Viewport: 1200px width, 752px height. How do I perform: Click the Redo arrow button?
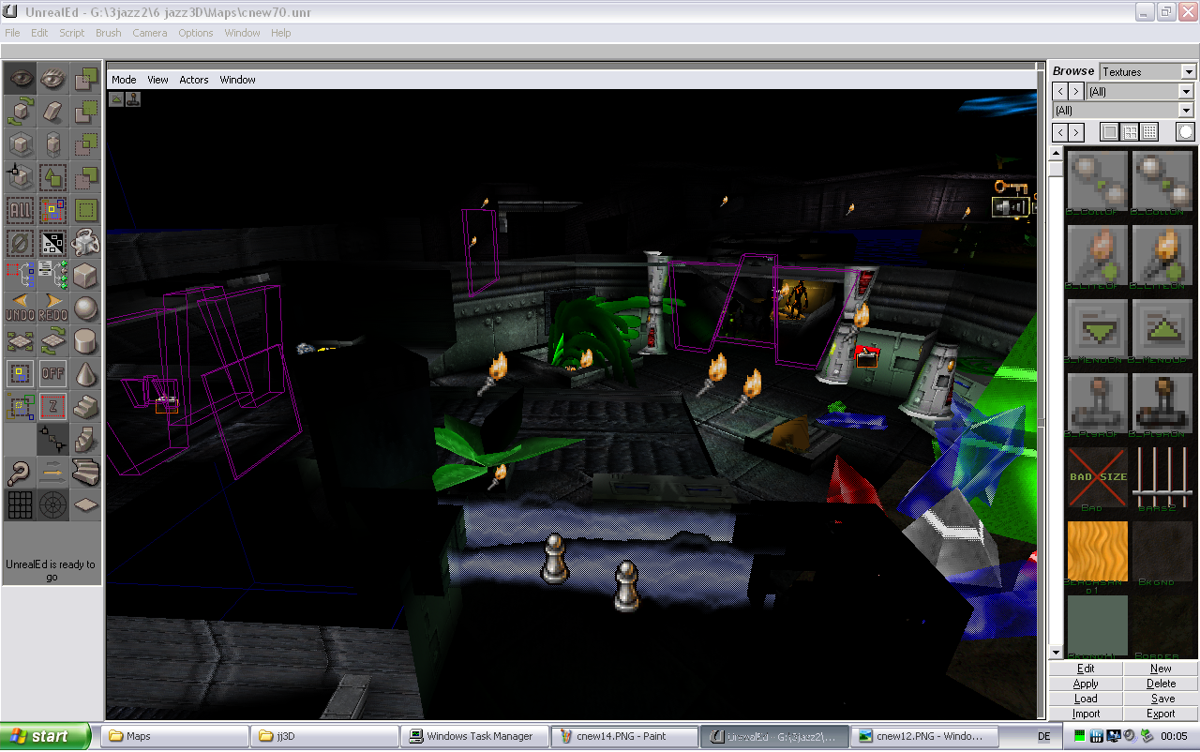52,308
